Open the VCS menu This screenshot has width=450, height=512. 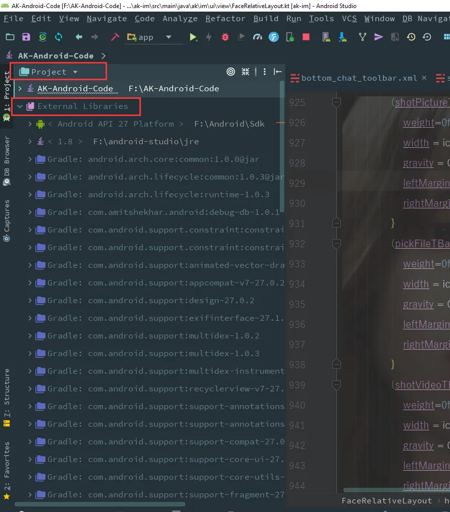[349, 19]
